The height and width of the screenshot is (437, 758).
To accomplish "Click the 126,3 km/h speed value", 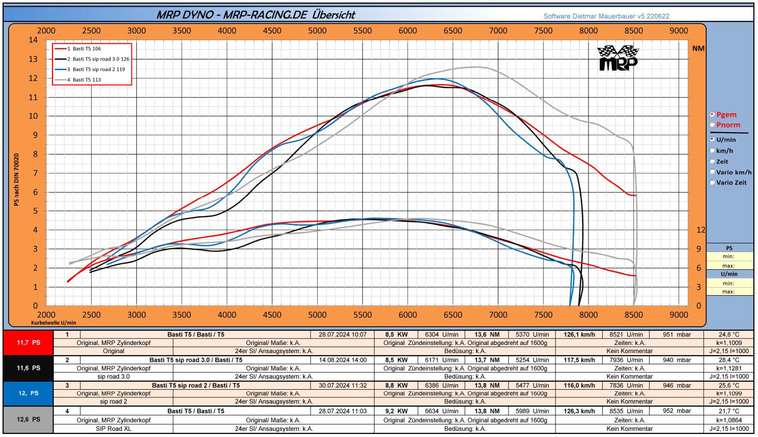I will (579, 411).
